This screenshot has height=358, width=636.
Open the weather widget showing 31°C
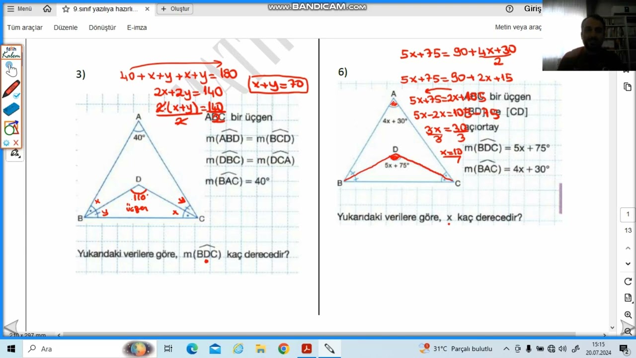456,349
